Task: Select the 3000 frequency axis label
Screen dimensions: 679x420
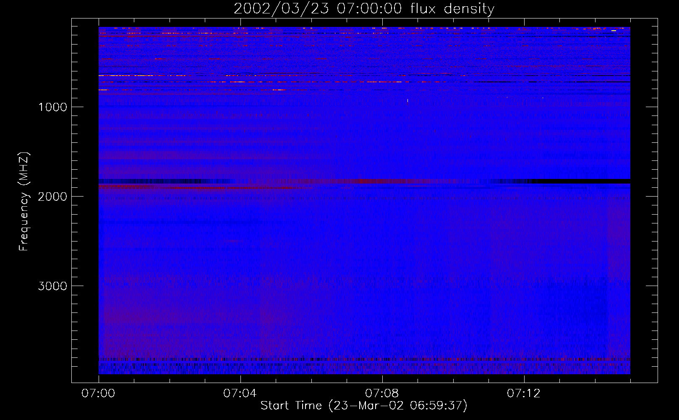Action: coord(52,286)
